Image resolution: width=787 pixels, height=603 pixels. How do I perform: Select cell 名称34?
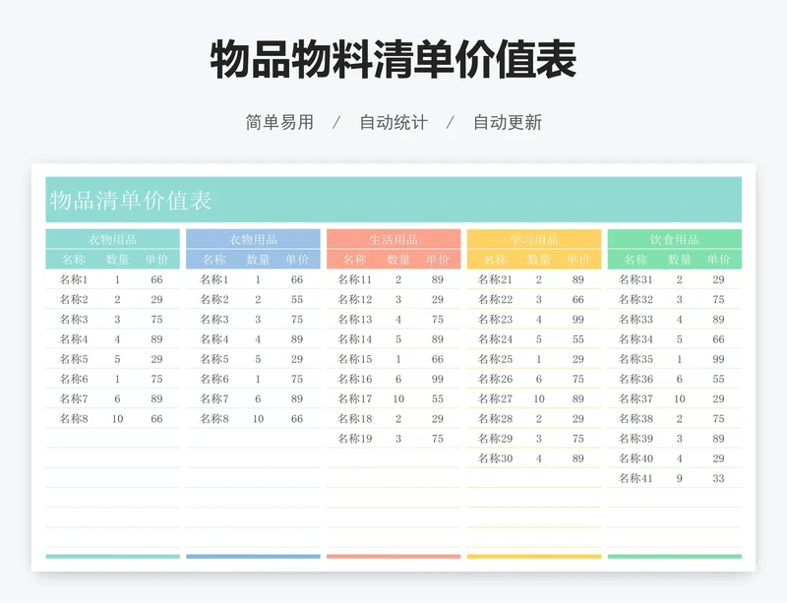(636, 339)
